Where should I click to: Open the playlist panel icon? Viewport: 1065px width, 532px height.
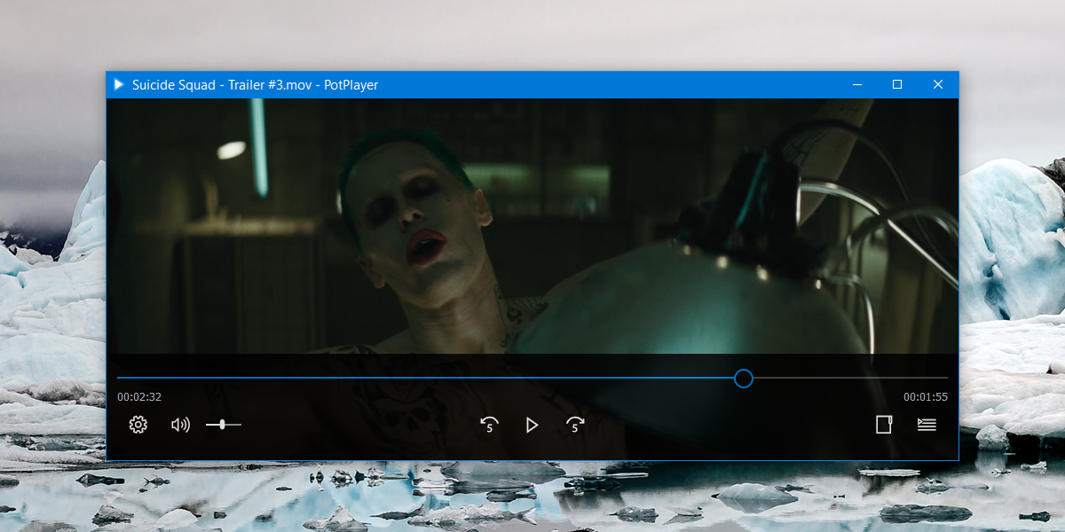click(927, 425)
